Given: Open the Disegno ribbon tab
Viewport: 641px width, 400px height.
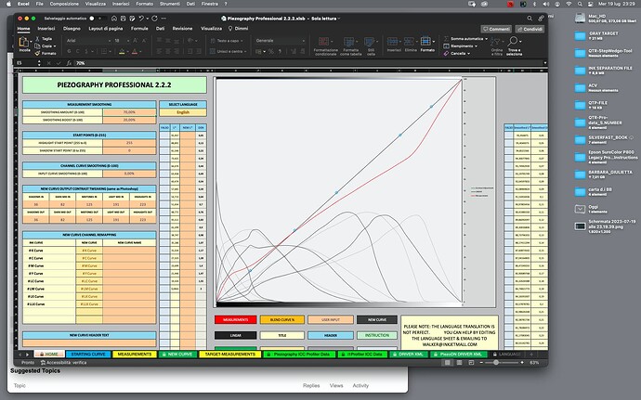Looking at the screenshot, I should tap(72, 29).
